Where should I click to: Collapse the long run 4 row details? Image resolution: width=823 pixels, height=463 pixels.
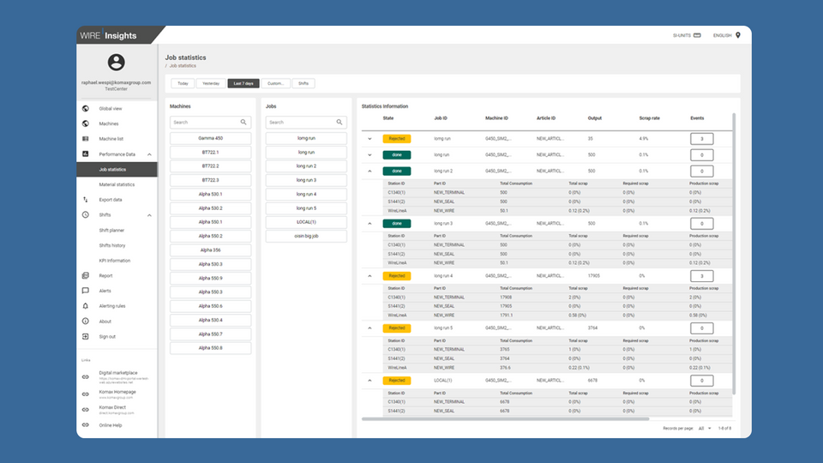click(369, 276)
